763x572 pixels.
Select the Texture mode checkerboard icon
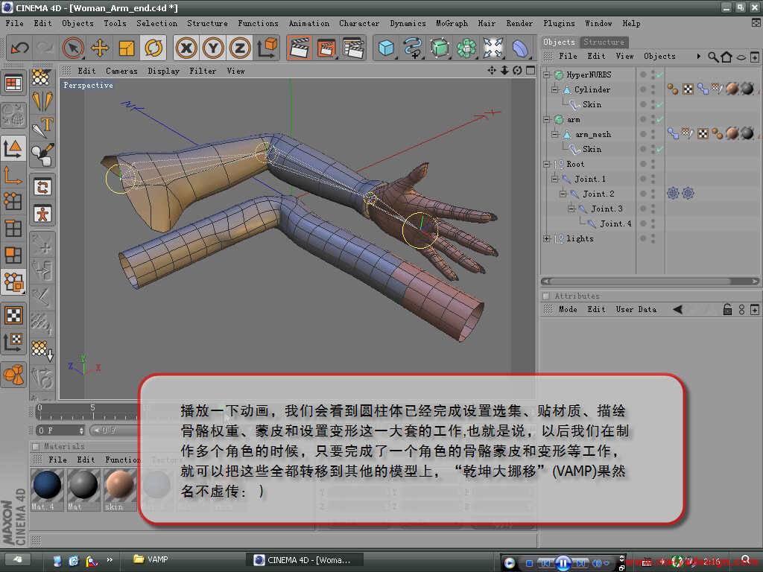pos(13,315)
